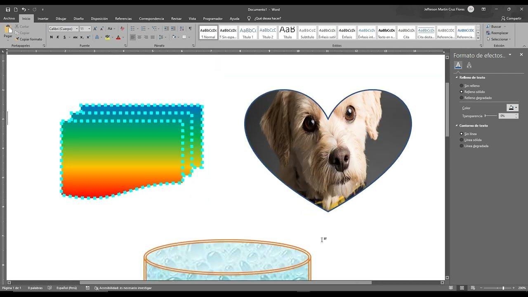Open the text effects tab icon in the panel
The height and width of the screenshot is (297, 528).
tap(469, 65)
